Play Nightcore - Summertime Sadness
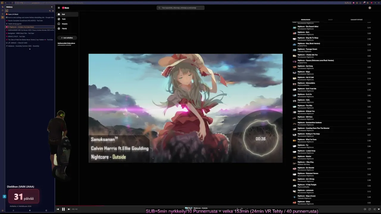 point(332,124)
